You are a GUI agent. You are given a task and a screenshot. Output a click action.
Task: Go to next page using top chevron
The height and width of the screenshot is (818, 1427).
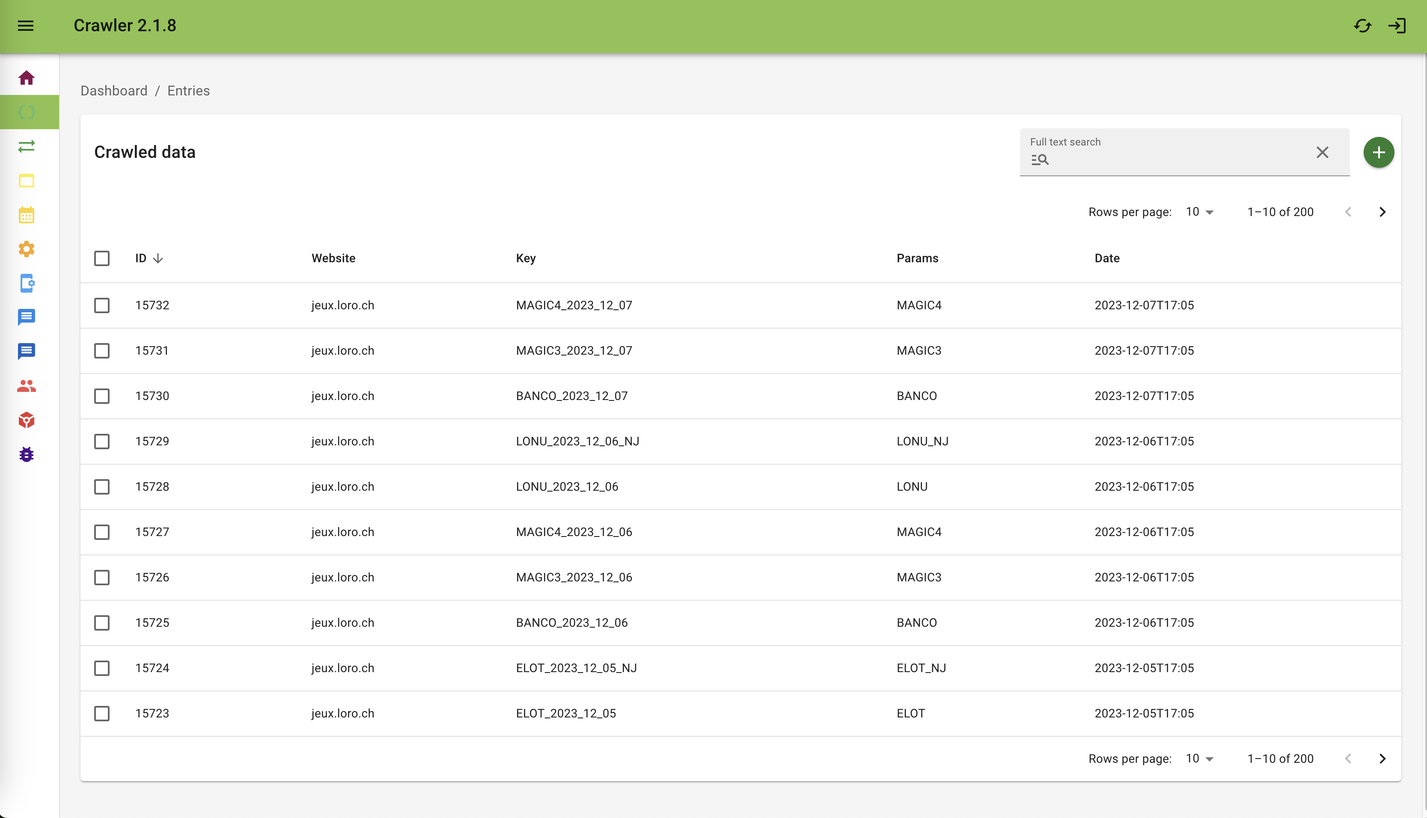tap(1382, 212)
